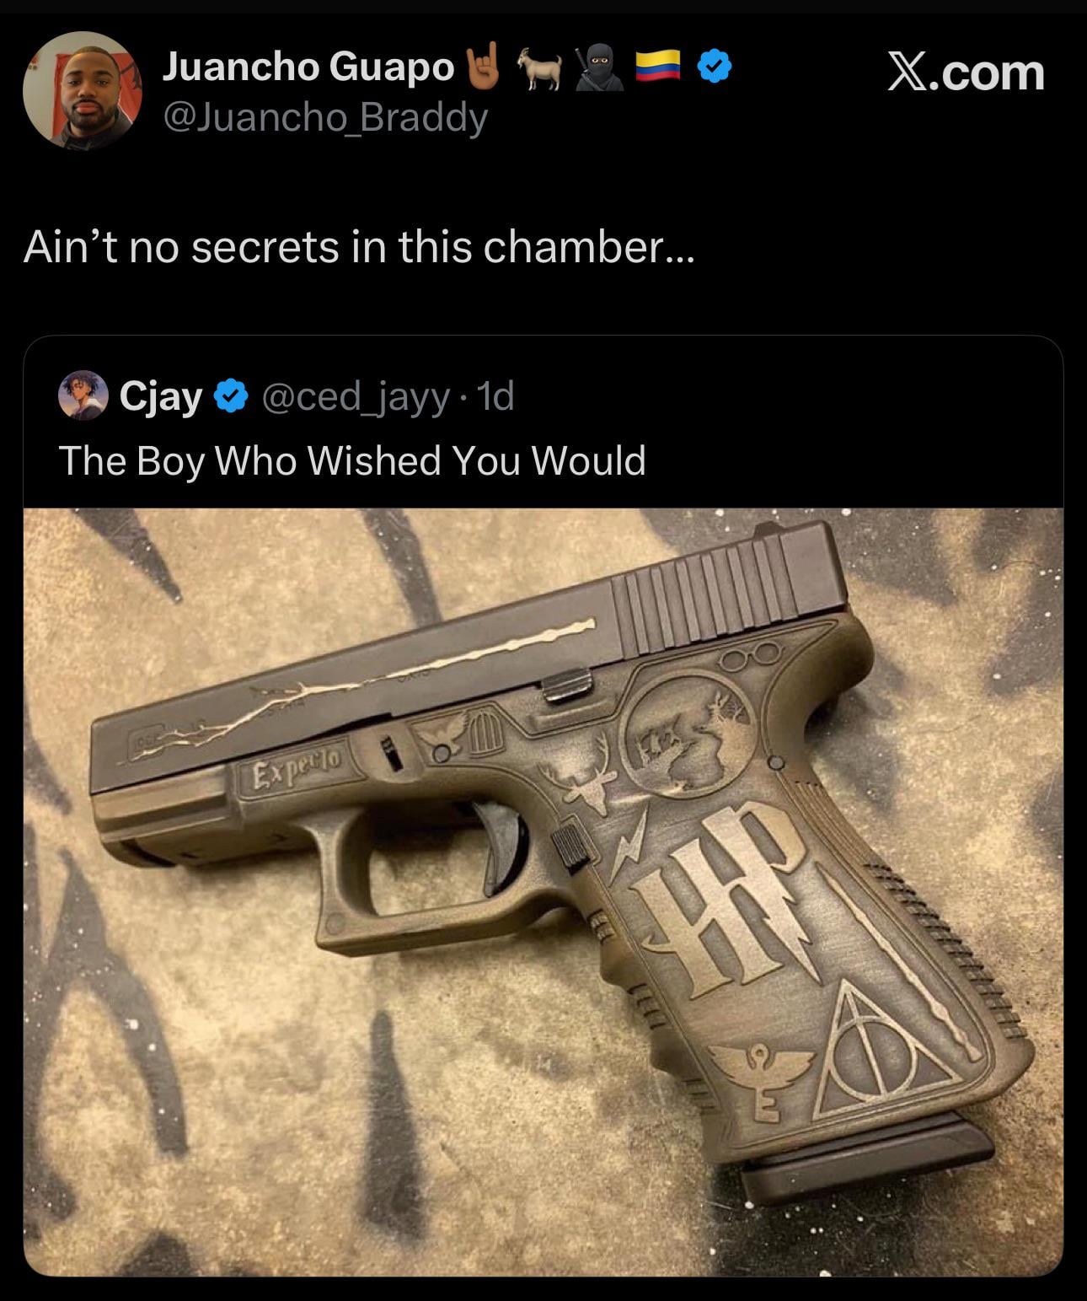Open Cjay's small profile avatar

click(84, 395)
